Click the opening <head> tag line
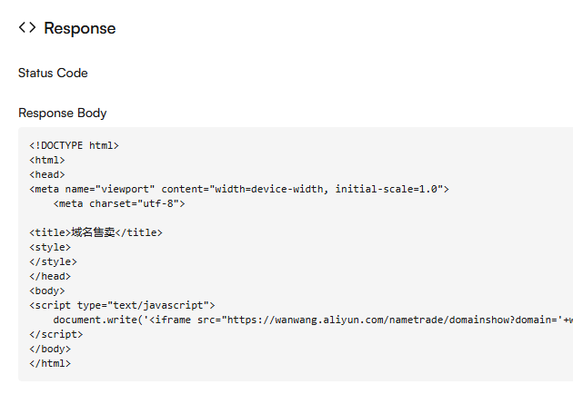573x394 pixels. click(47, 174)
